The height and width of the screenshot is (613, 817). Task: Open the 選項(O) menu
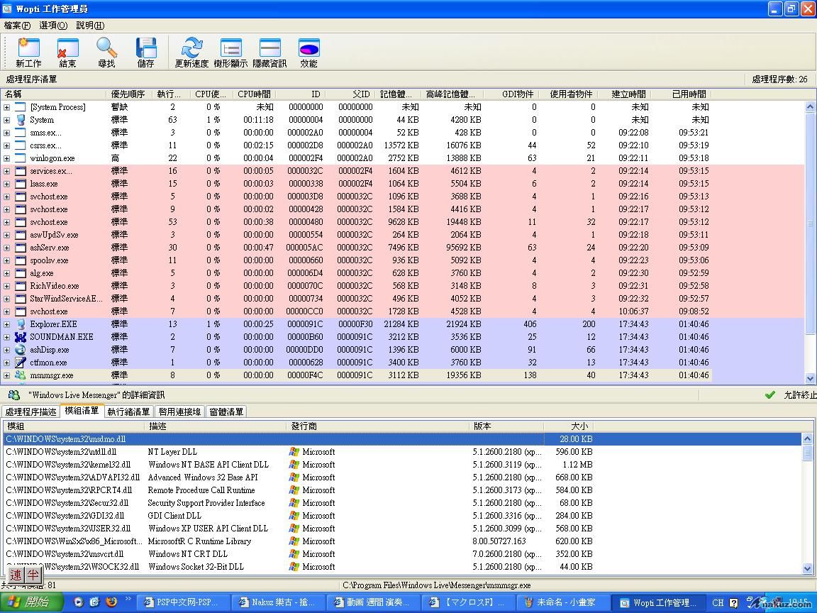[x=53, y=25]
